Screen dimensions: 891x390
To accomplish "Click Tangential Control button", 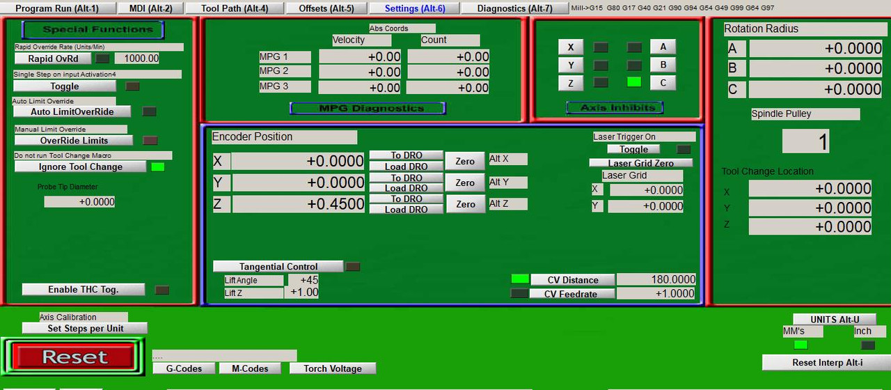I will [x=278, y=266].
